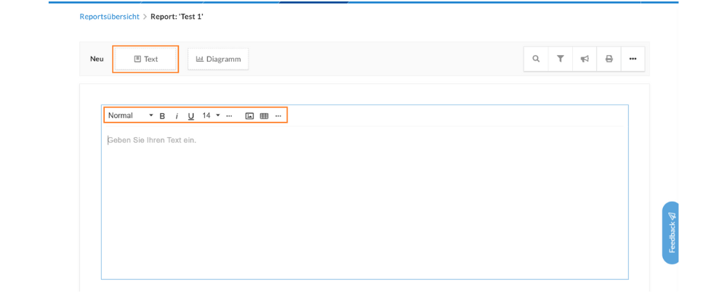
Task: Insert an image into the text
Action: 249,116
